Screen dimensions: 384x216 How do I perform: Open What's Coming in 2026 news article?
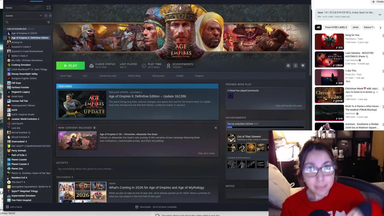(x=156, y=187)
